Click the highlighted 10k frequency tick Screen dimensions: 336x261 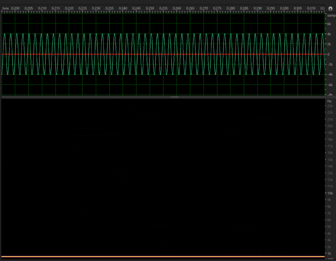pos(329,193)
